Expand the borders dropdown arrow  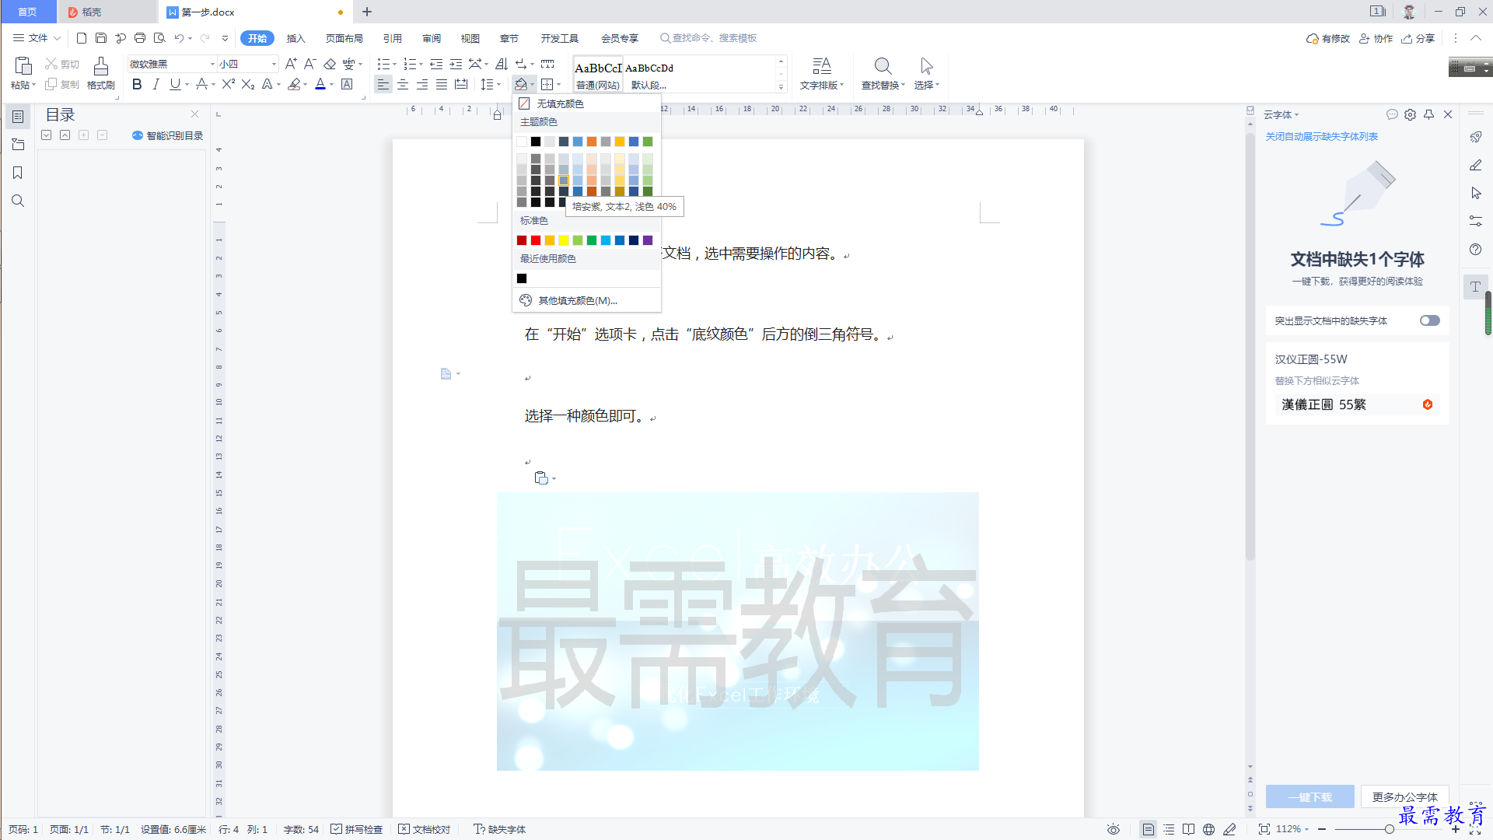(x=559, y=85)
